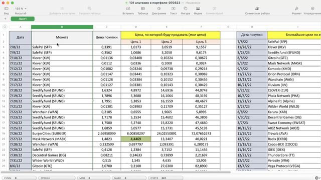Click the cell 1,6324 in Цена покупки
The height and width of the screenshot is (180, 321).
point(107,90)
